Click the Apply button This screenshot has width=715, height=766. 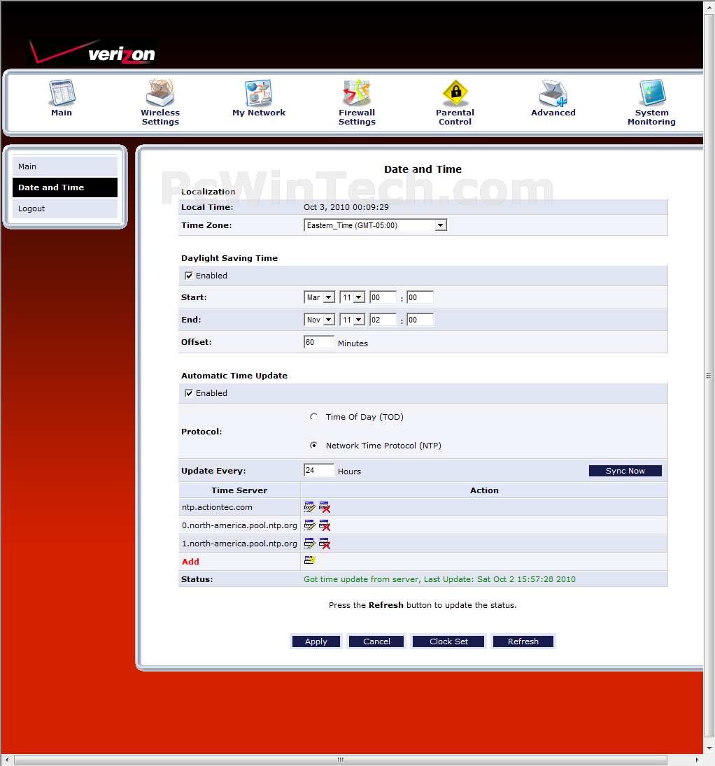[316, 641]
